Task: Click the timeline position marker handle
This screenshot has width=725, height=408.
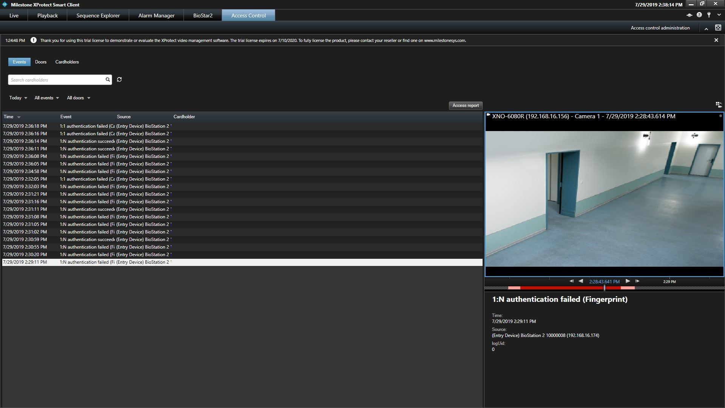Action: coord(605,288)
